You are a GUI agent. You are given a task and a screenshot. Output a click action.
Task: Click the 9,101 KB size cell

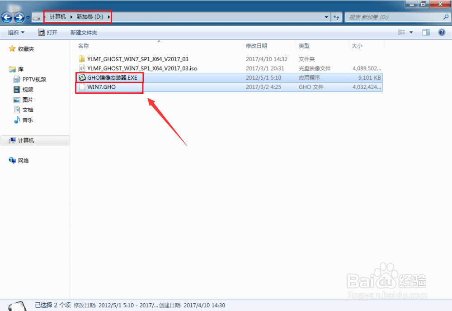pos(369,77)
